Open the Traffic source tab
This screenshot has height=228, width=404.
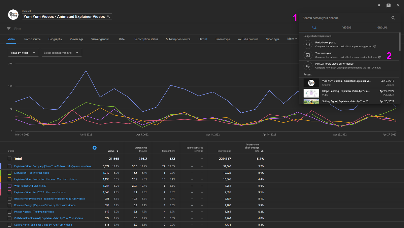(x=32, y=39)
